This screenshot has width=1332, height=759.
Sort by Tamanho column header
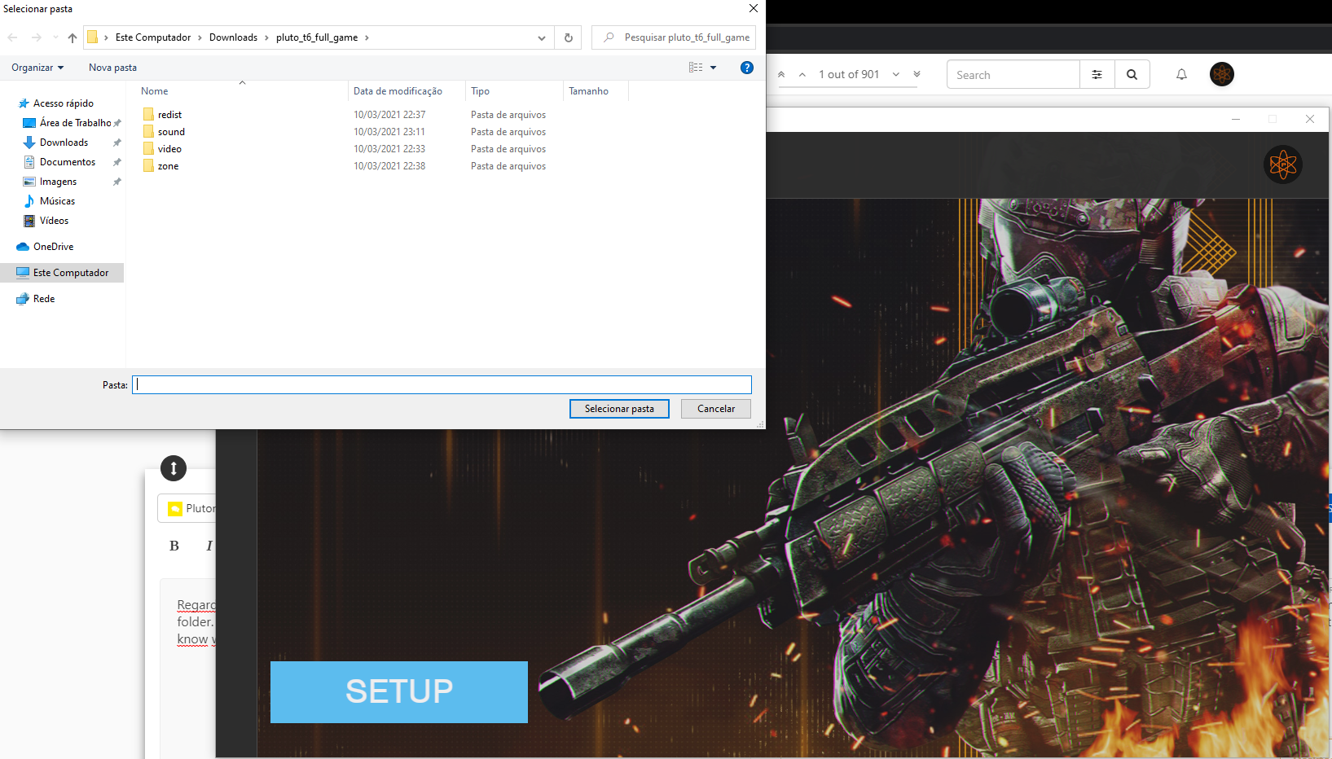tap(588, 91)
